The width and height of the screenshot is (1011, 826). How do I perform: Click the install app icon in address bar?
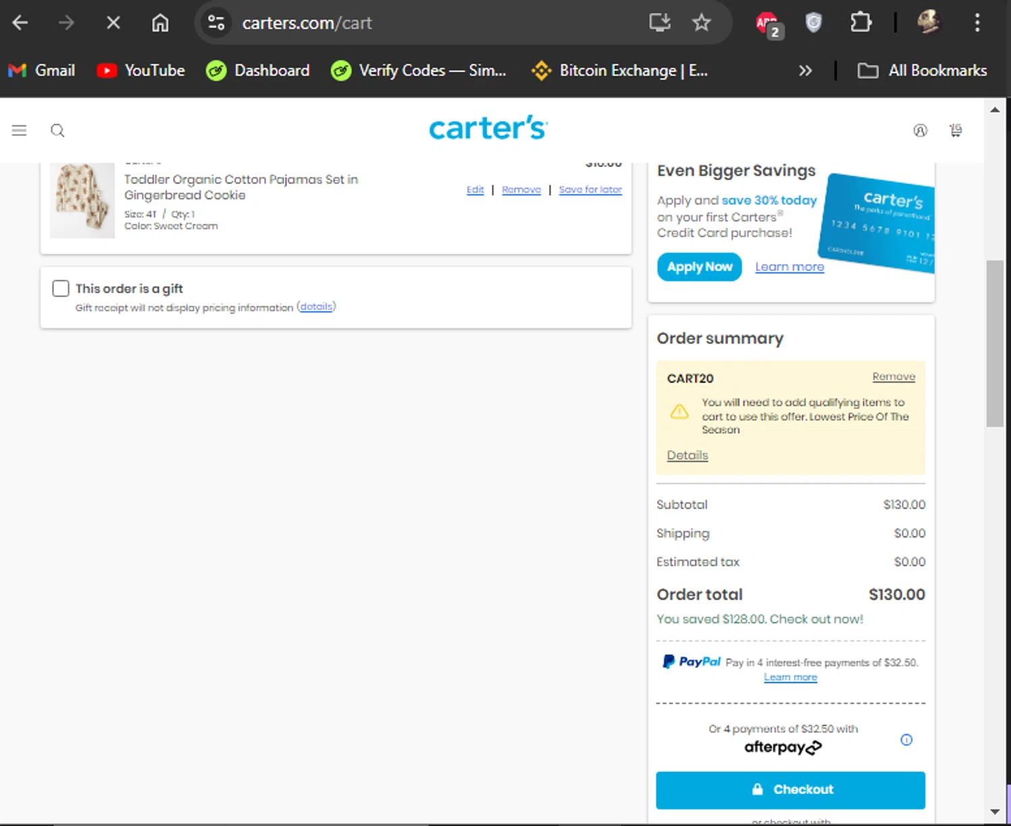[x=660, y=23]
